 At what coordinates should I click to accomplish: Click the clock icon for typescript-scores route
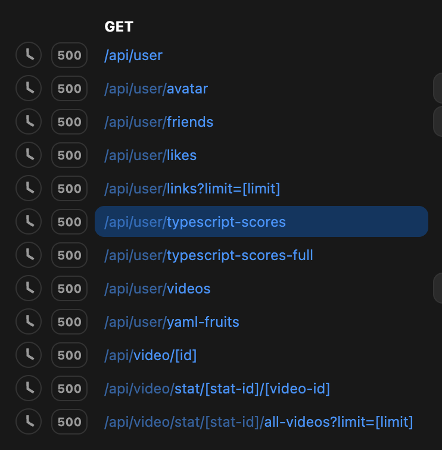coord(29,222)
